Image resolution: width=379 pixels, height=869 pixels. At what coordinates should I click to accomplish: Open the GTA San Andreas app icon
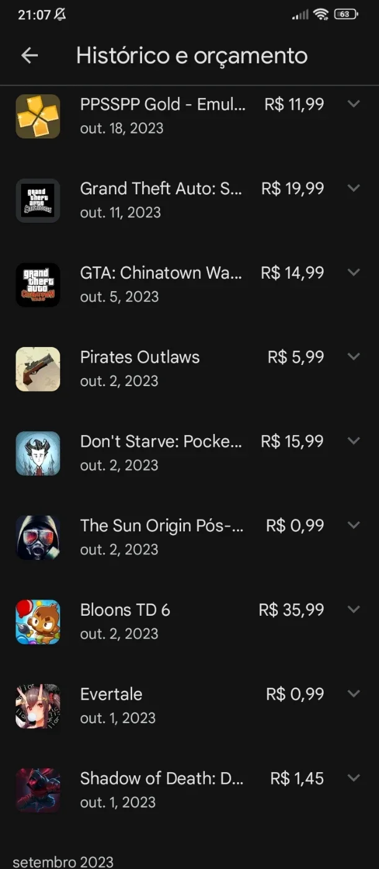click(x=38, y=200)
